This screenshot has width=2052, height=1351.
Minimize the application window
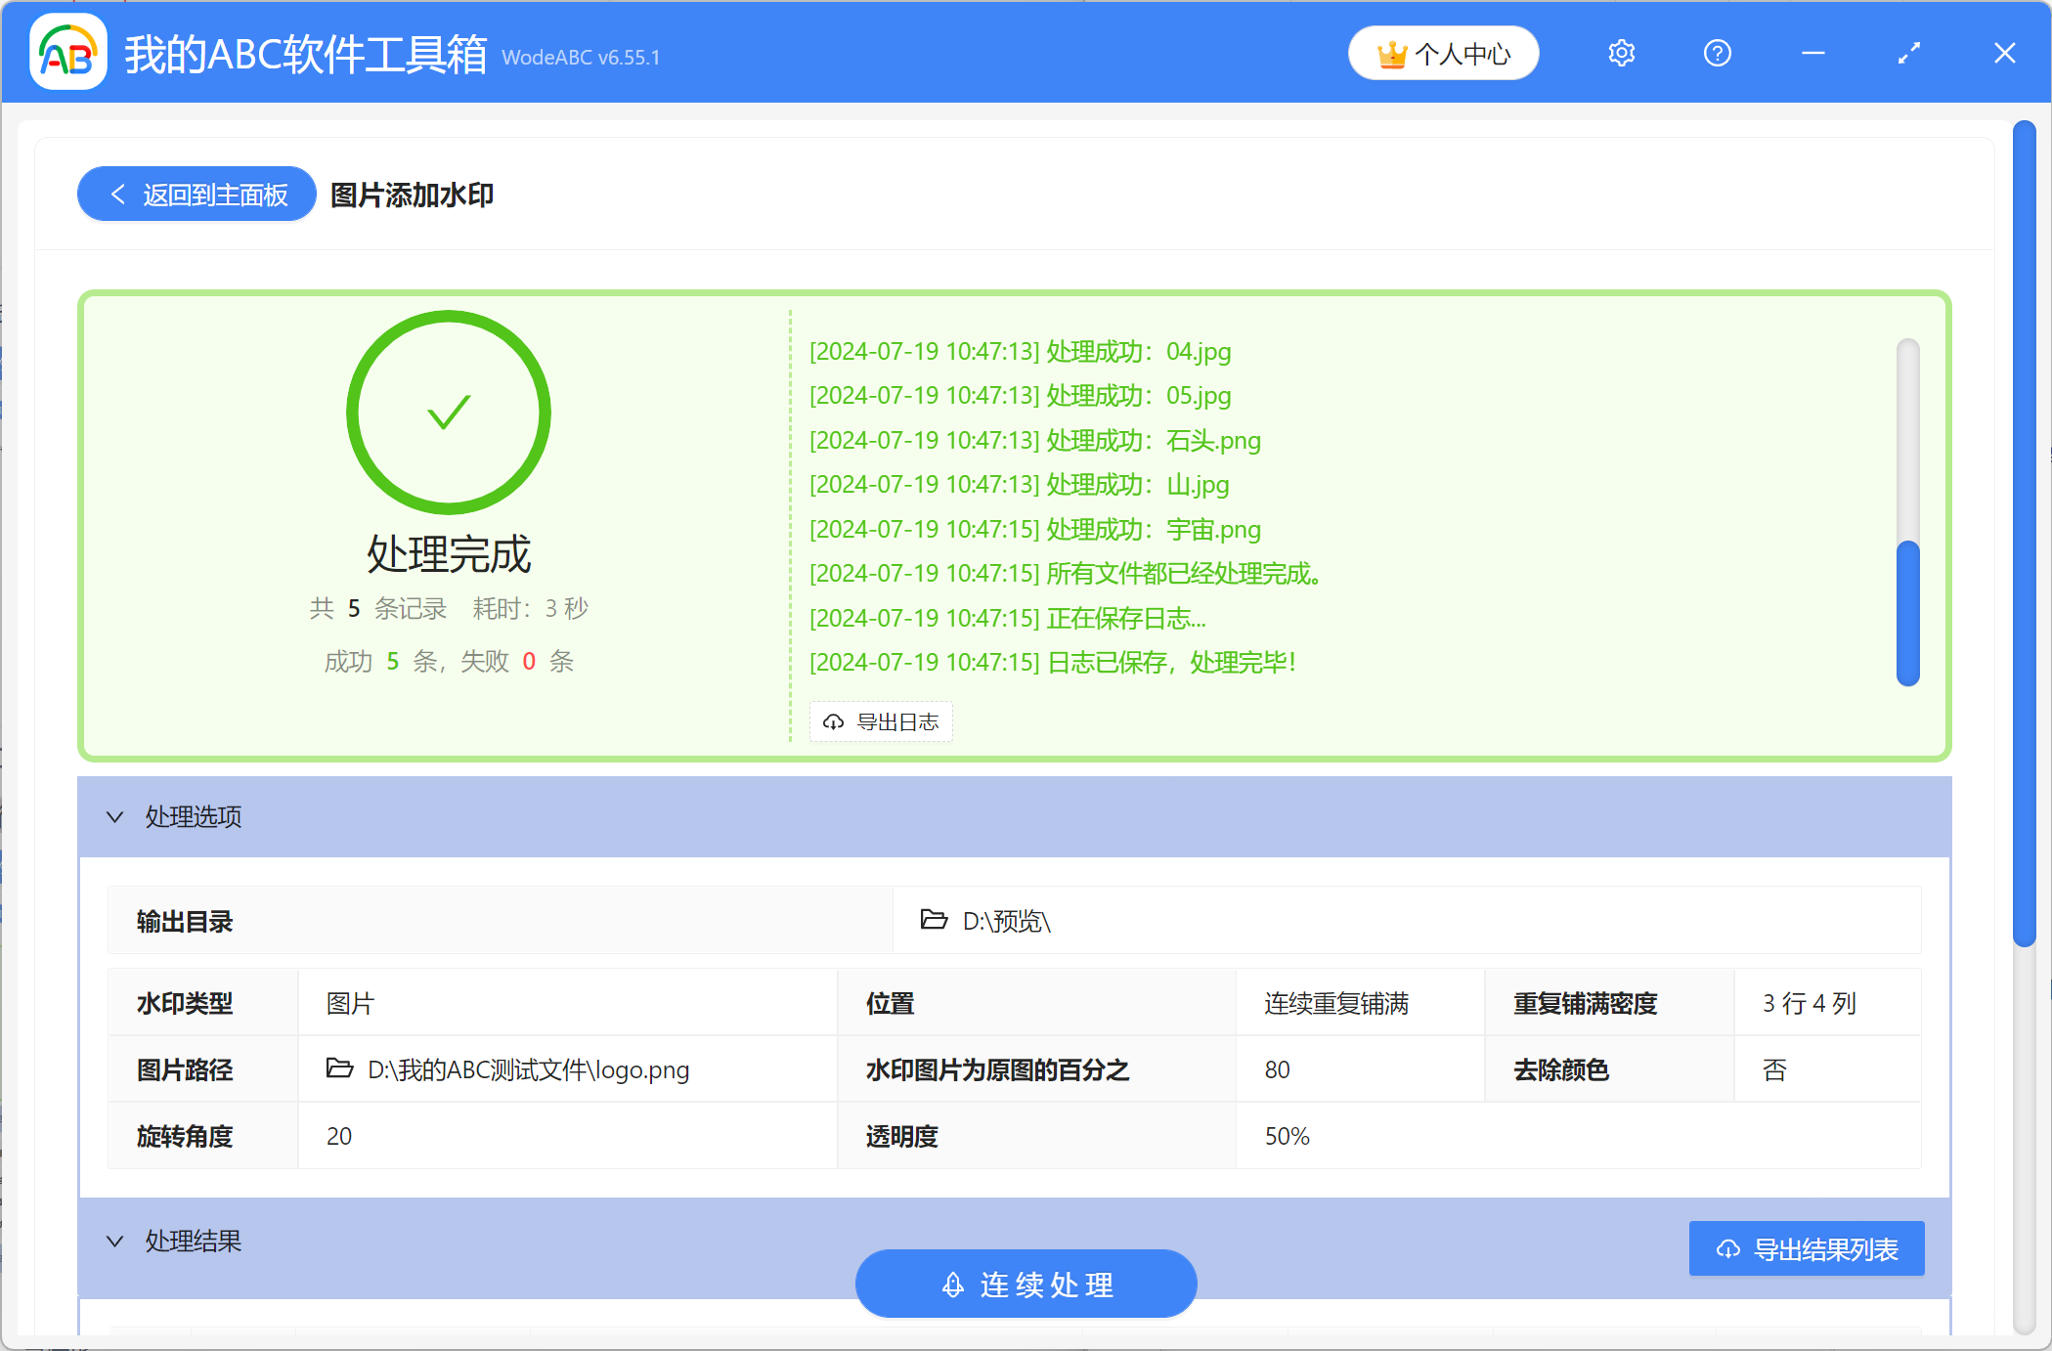[x=1812, y=53]
